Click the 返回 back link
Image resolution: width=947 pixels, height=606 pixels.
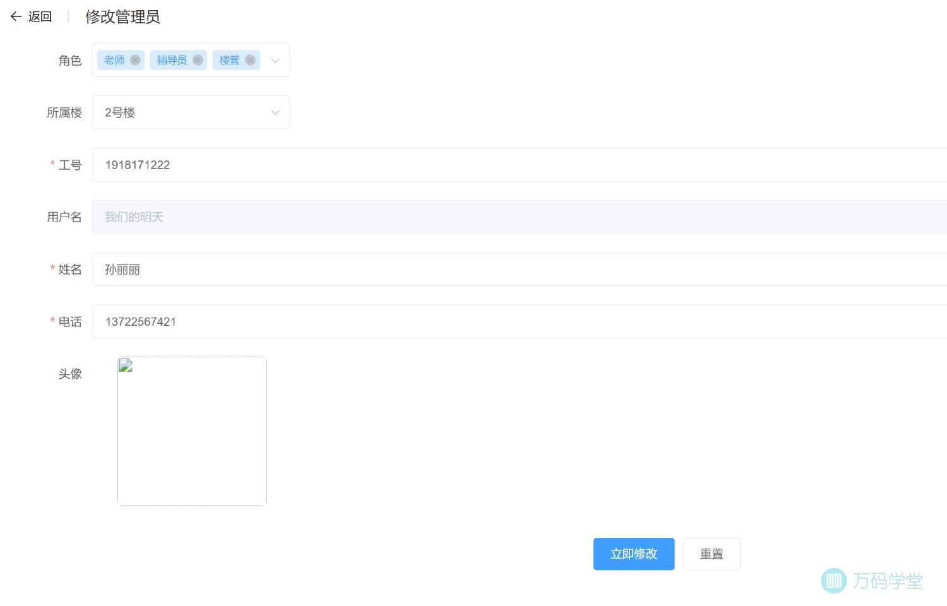pyautogui.click(x=40, y=16)
